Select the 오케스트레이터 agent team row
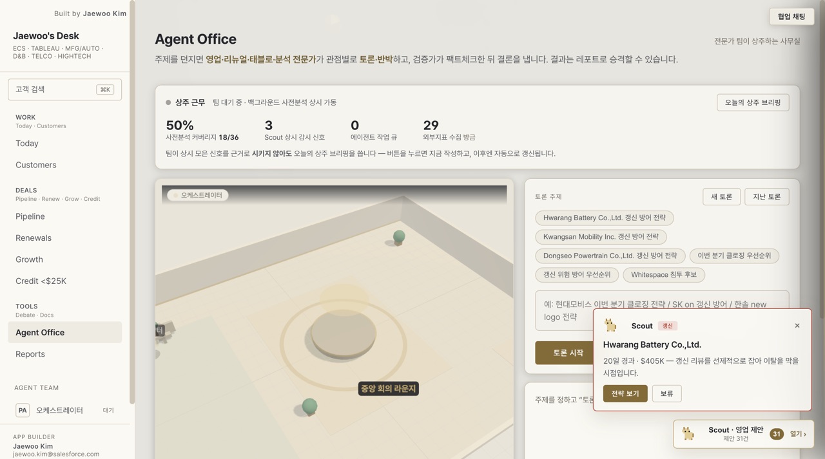 64,410
